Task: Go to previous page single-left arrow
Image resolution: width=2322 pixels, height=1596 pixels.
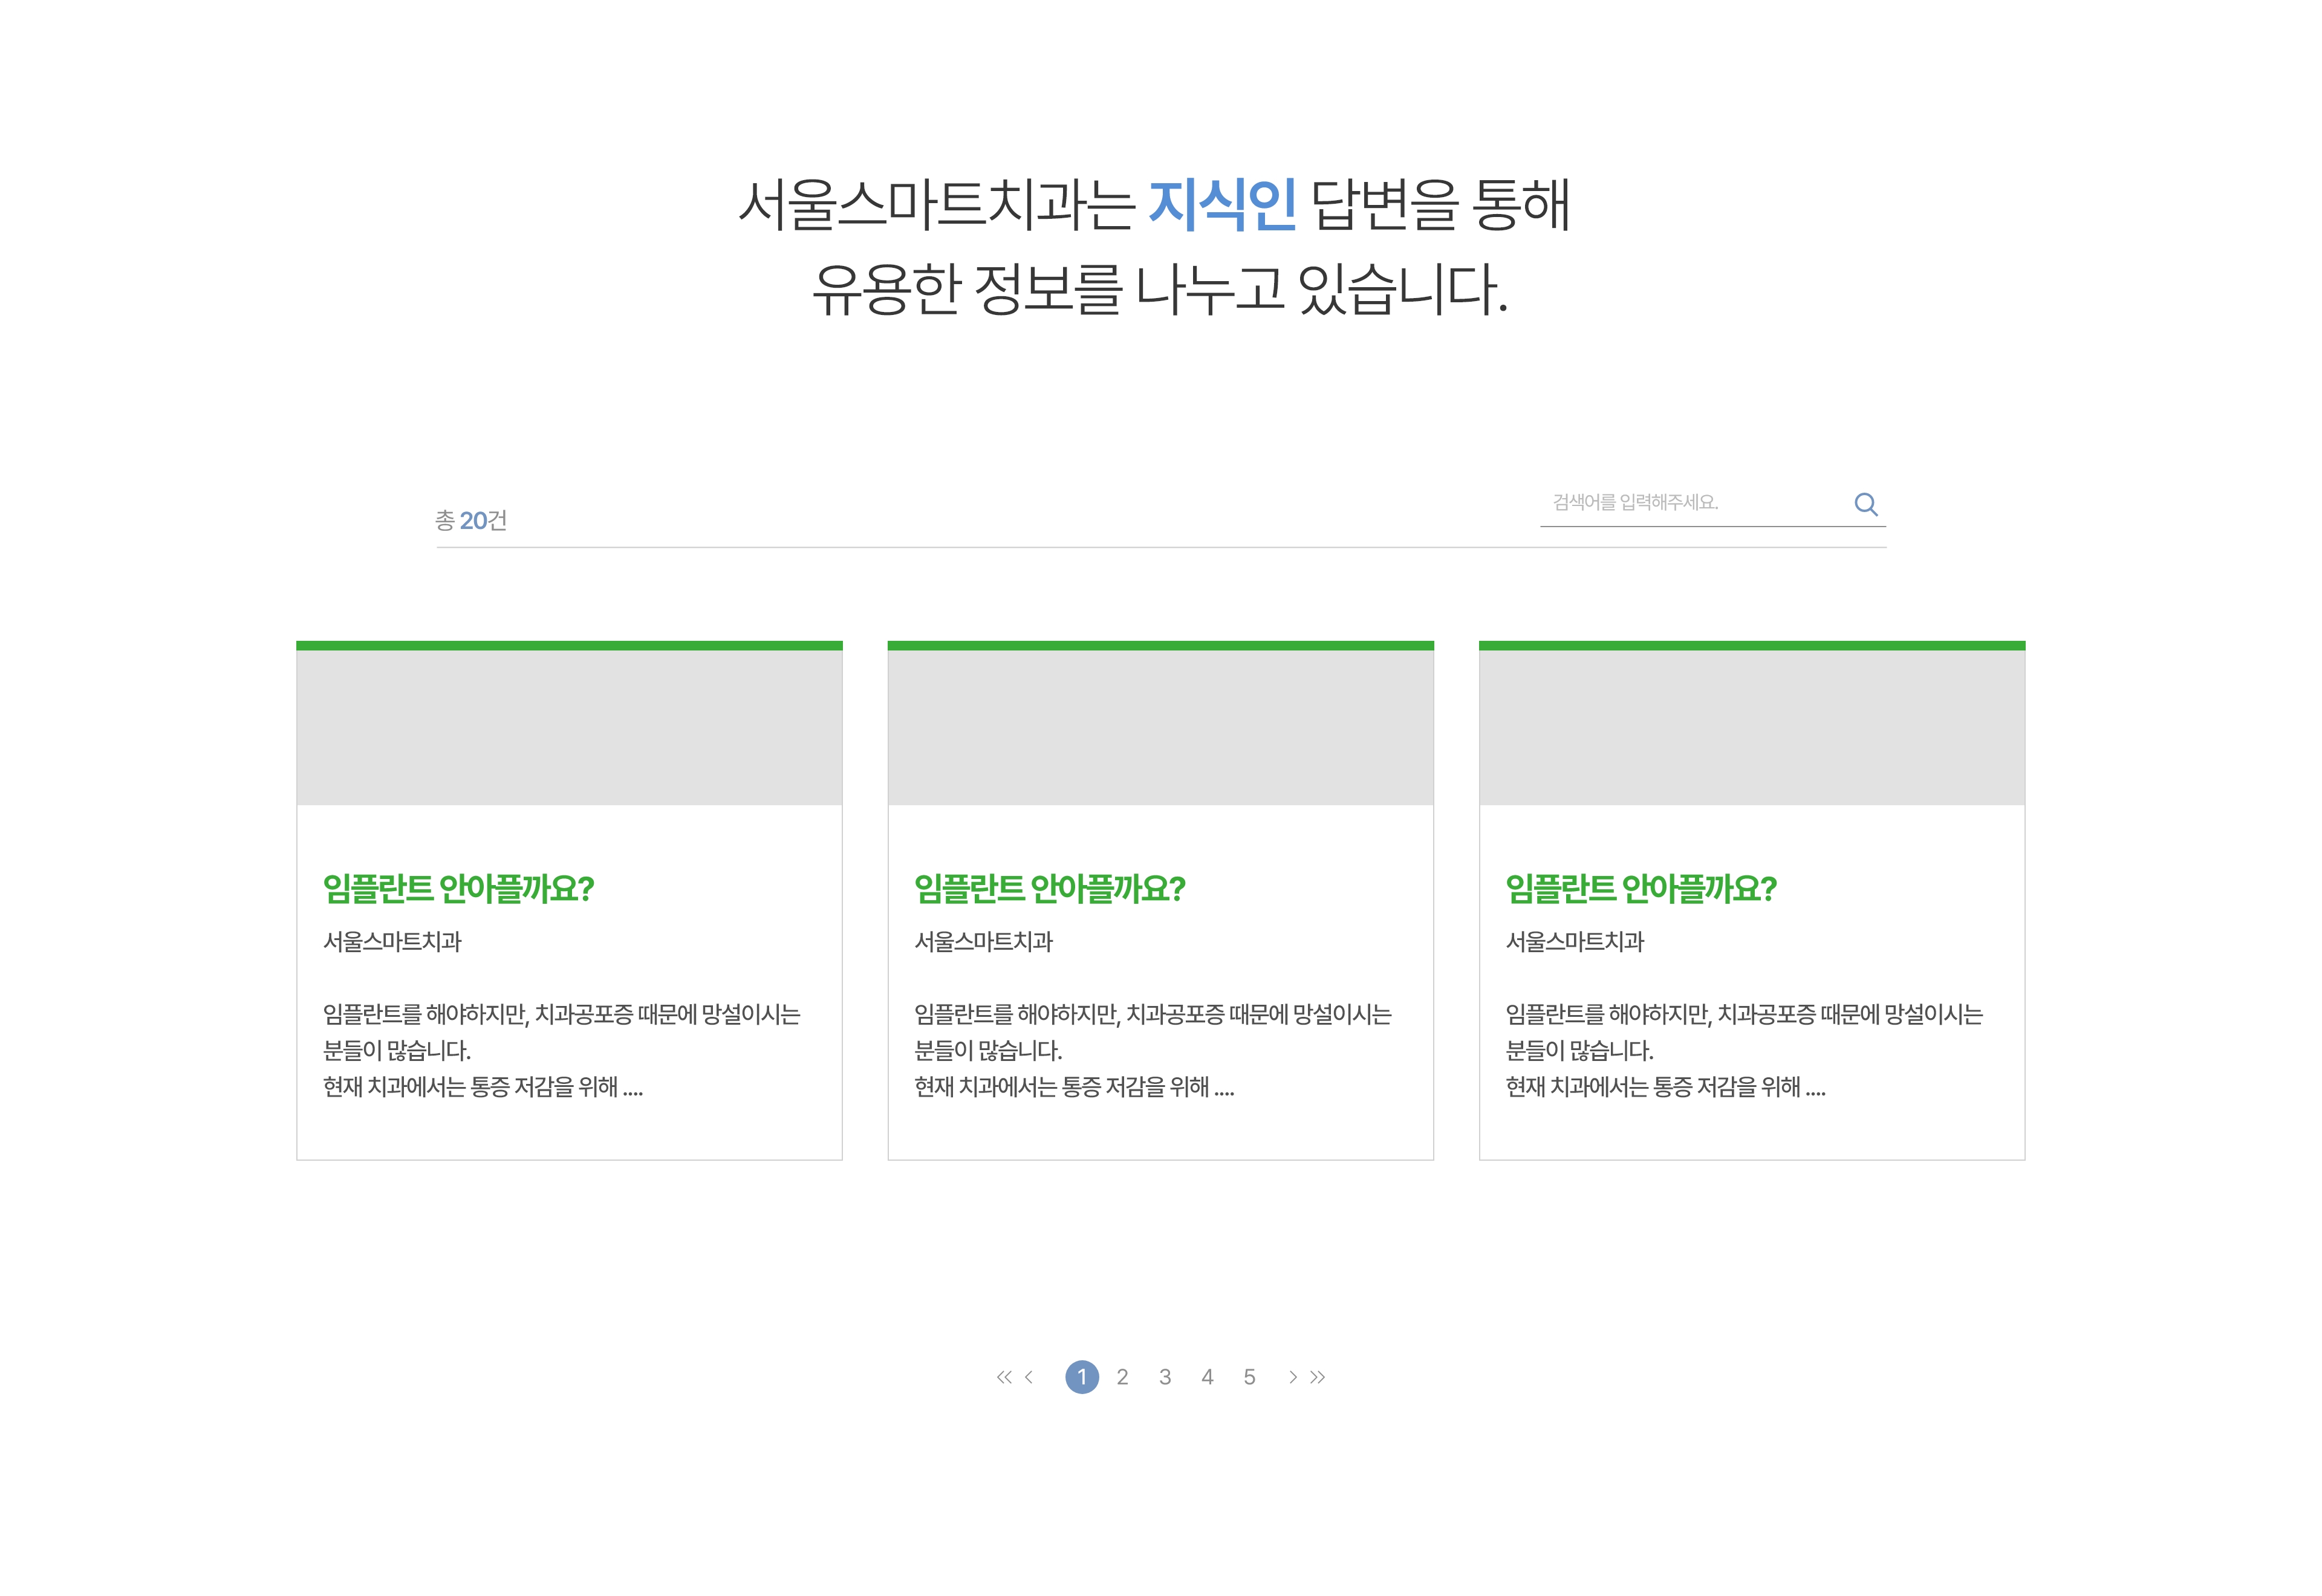Action: click(1029, 1377)
